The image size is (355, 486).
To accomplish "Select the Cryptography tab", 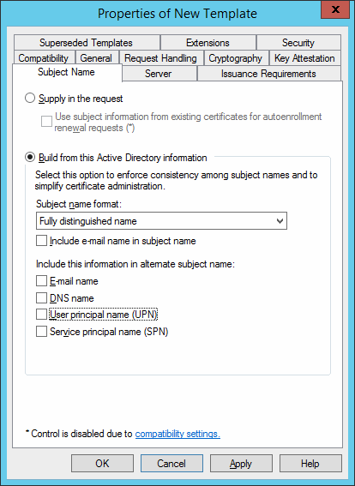I will click(x=236, y=58).
